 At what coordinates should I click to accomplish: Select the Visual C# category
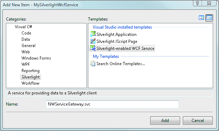24,27
